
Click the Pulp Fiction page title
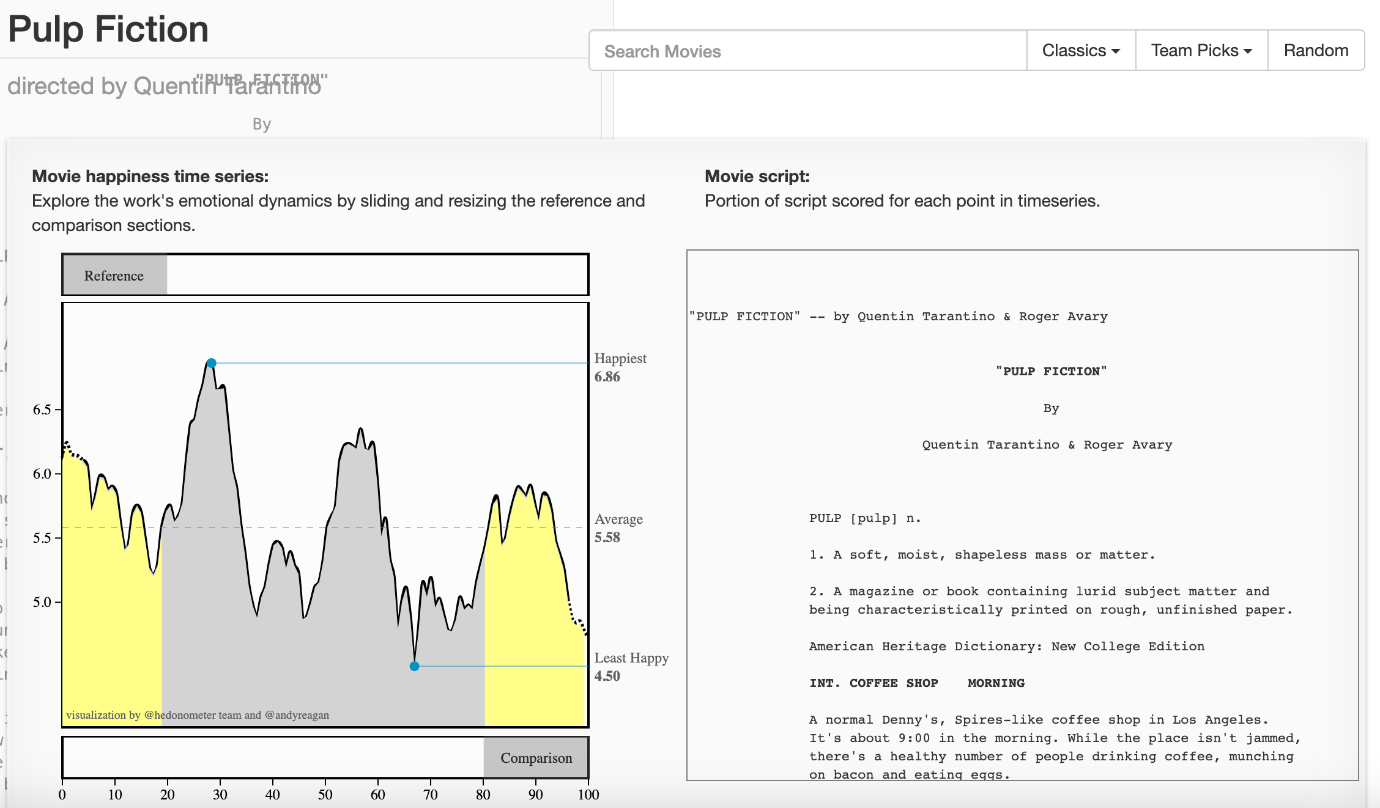pos(108,29)
